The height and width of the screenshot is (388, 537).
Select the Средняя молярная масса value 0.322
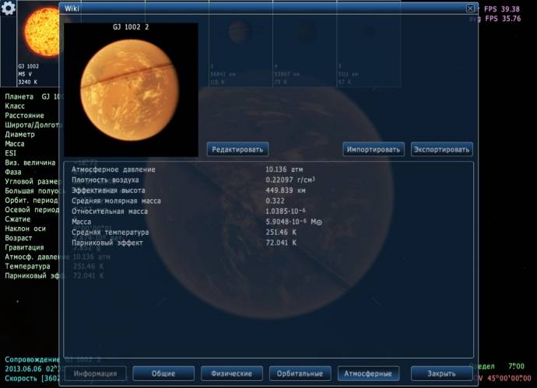275,201
